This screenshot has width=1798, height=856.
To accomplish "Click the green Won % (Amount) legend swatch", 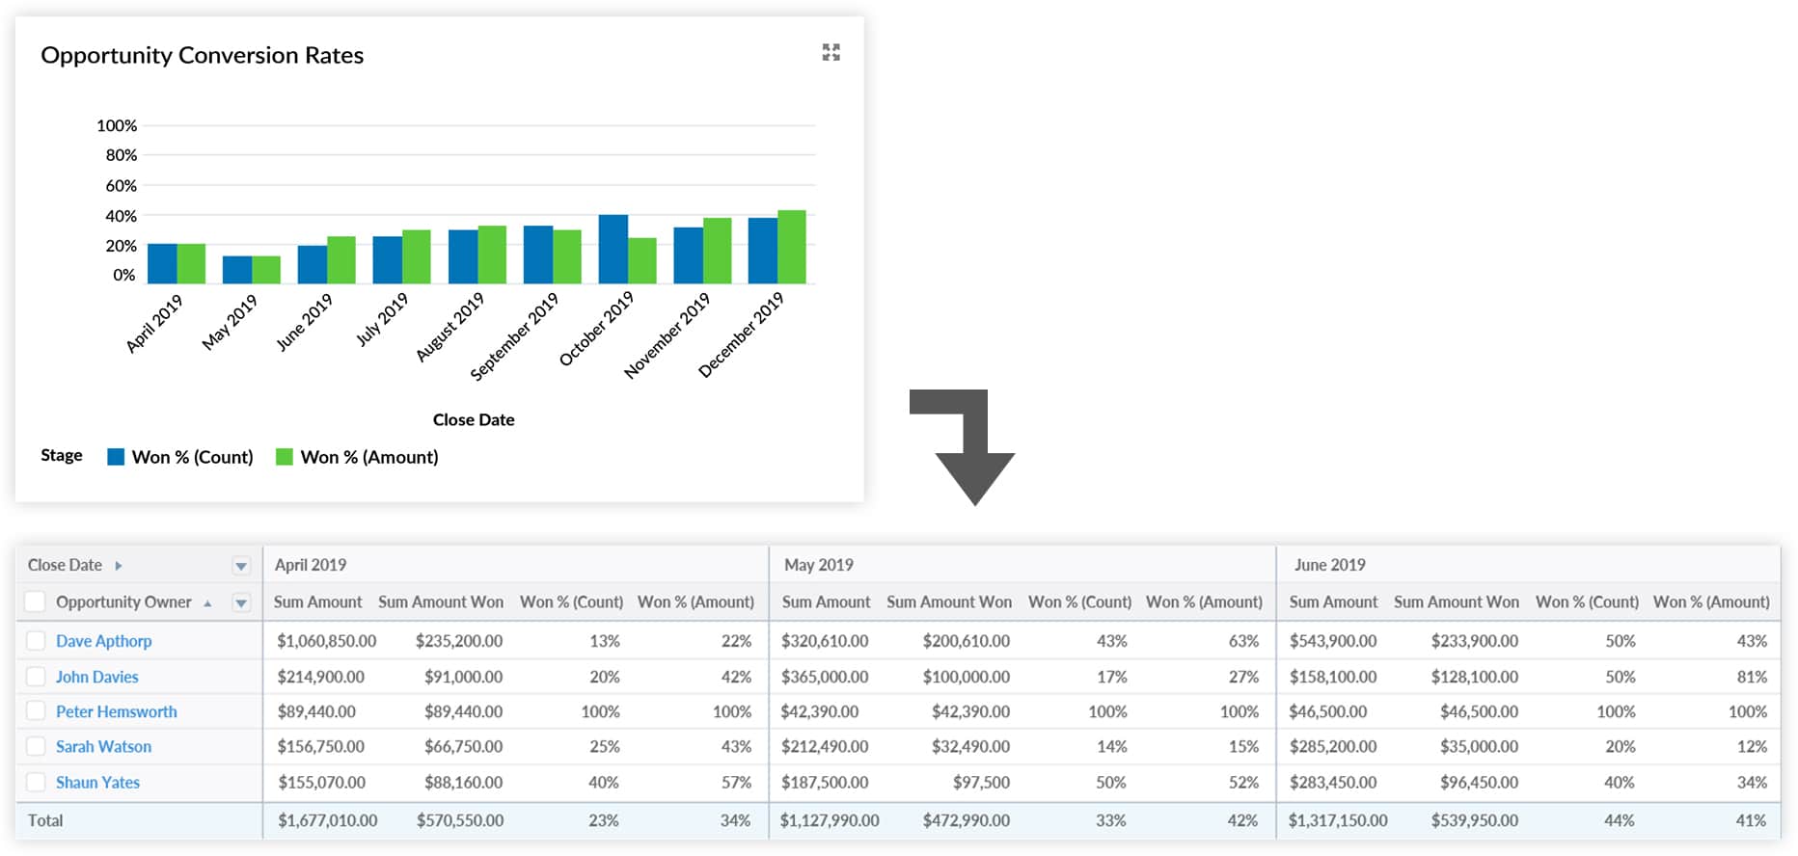I will (284, 457).
